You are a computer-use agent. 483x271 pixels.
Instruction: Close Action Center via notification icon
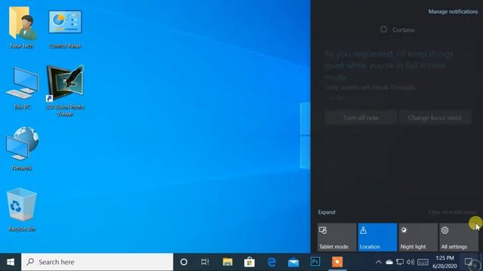click(469, 262)
